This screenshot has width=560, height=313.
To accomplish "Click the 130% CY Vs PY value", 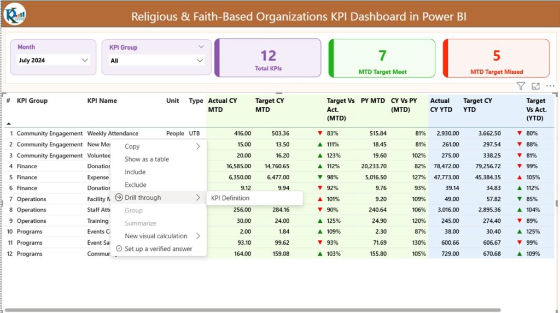I will click(420, 243).
